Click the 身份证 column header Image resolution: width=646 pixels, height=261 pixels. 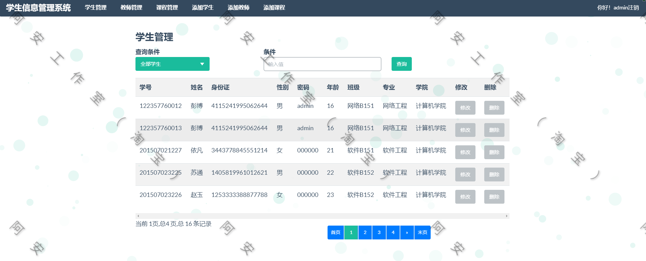pos(220,87)
